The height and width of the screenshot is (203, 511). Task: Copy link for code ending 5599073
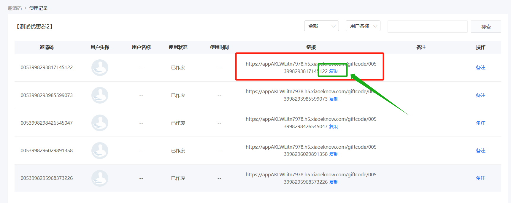point(334,99)
